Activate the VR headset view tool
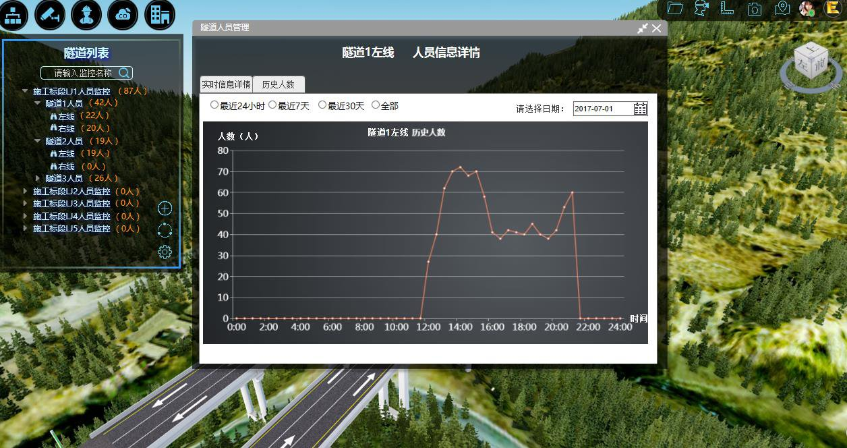 pos(702,8)
